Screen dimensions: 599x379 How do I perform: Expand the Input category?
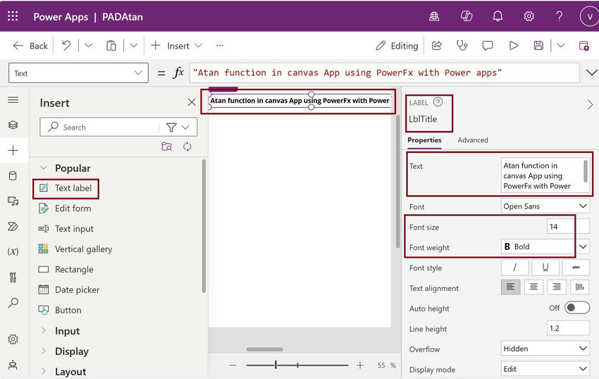44,330
